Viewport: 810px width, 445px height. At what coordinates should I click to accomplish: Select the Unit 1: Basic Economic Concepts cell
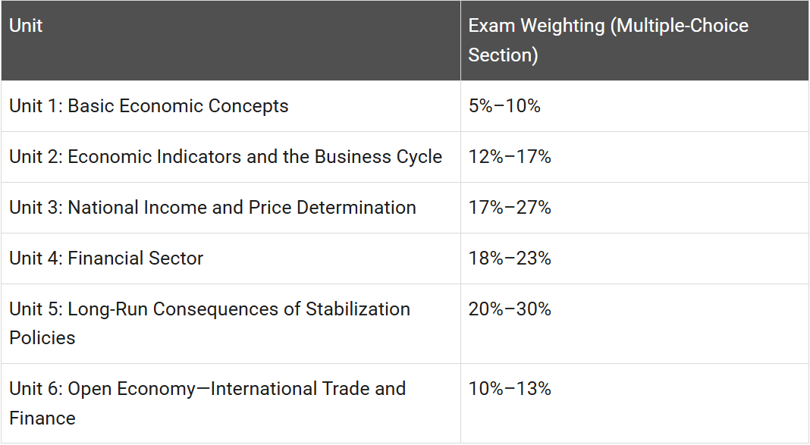[231, 106]
